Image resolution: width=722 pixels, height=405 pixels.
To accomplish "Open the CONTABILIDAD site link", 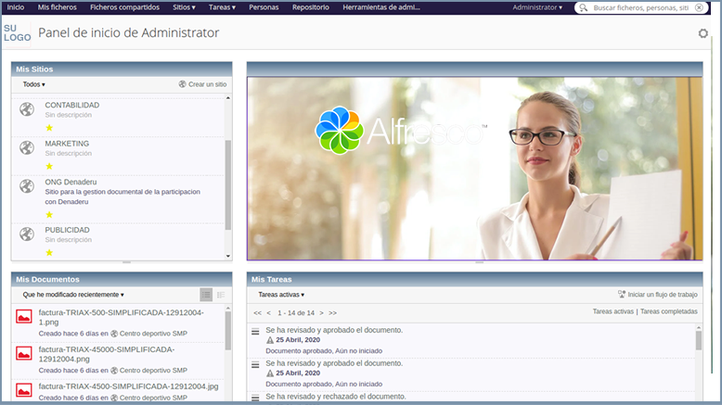I will (71, 105).
